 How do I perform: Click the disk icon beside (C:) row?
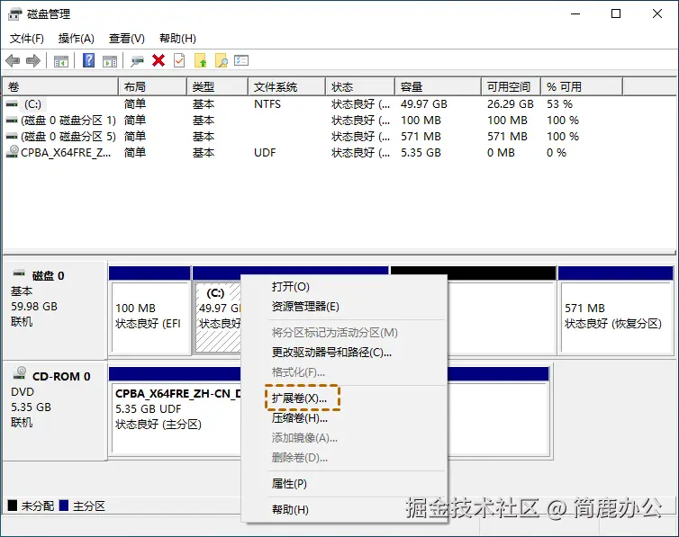[x=12, y=104]
